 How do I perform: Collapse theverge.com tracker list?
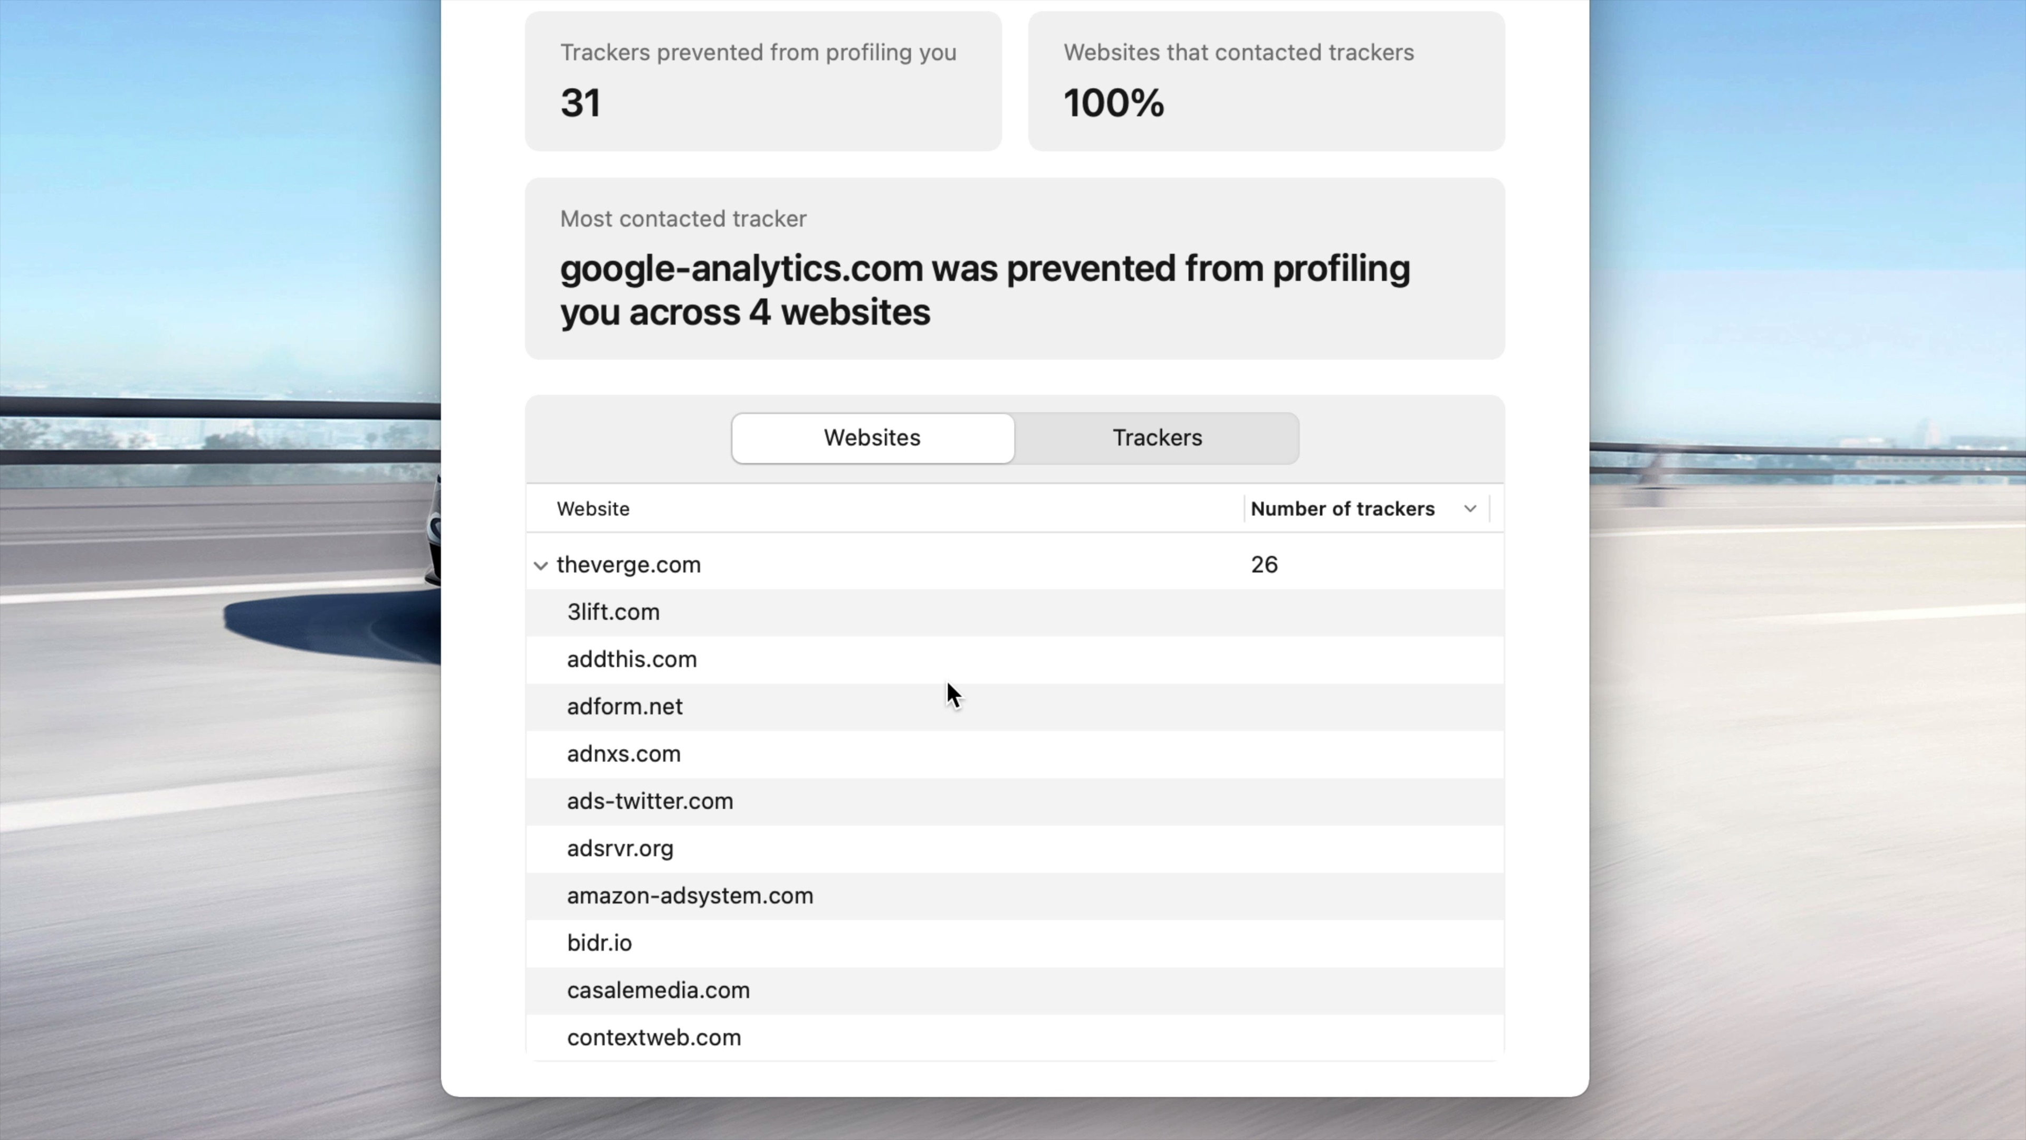point(540,565)
